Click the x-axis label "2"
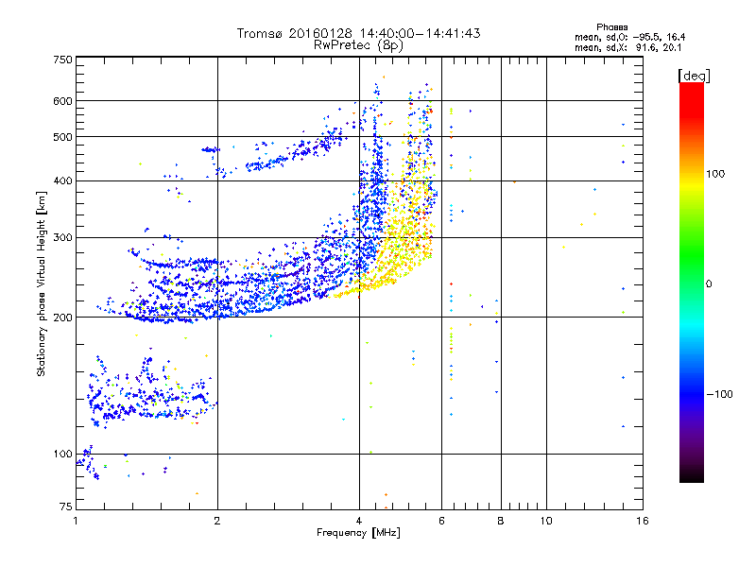The image size is (756, 567). point(217,521)
